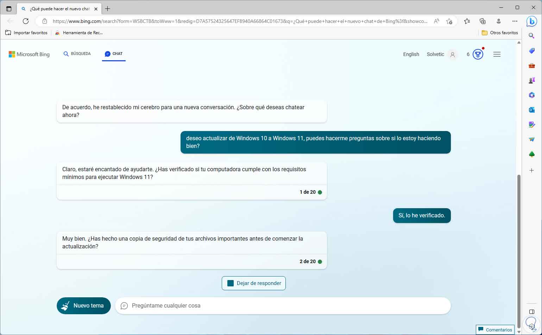The width and height of the screenshot is (542, 335).
Task: Add this page to favorites star icon
Action: (x=449, y=21)
